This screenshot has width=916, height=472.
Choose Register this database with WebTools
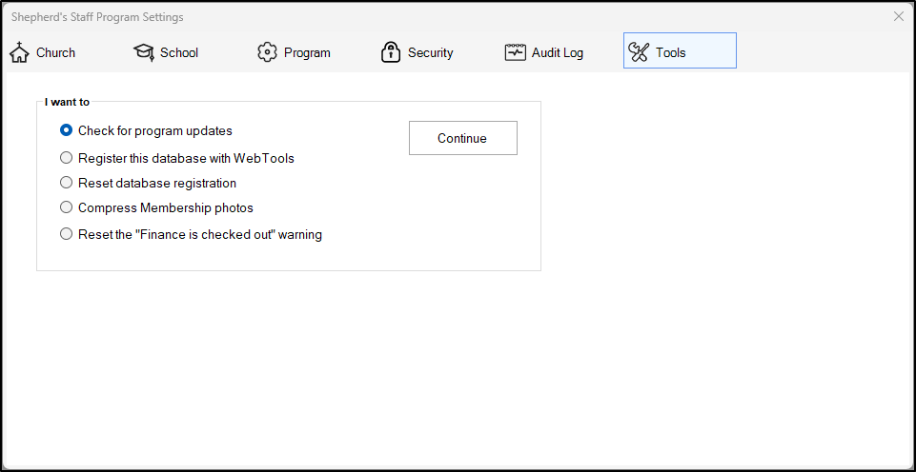67,158
